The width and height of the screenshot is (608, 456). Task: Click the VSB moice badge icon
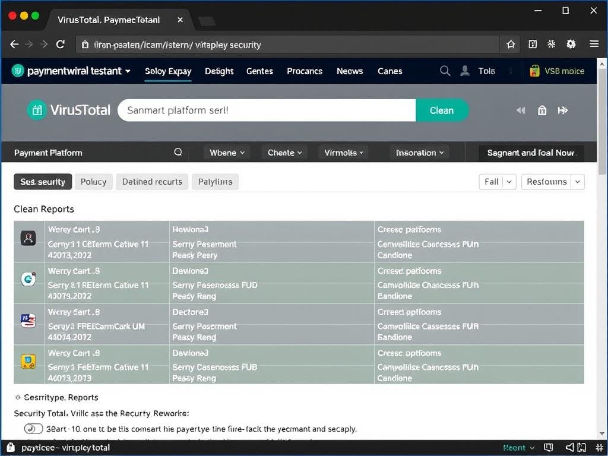point(535,71)
